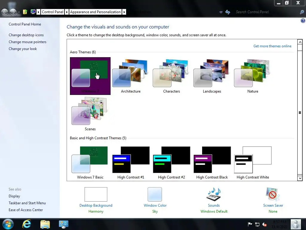Open Display under See also

[x=14, y=196]
